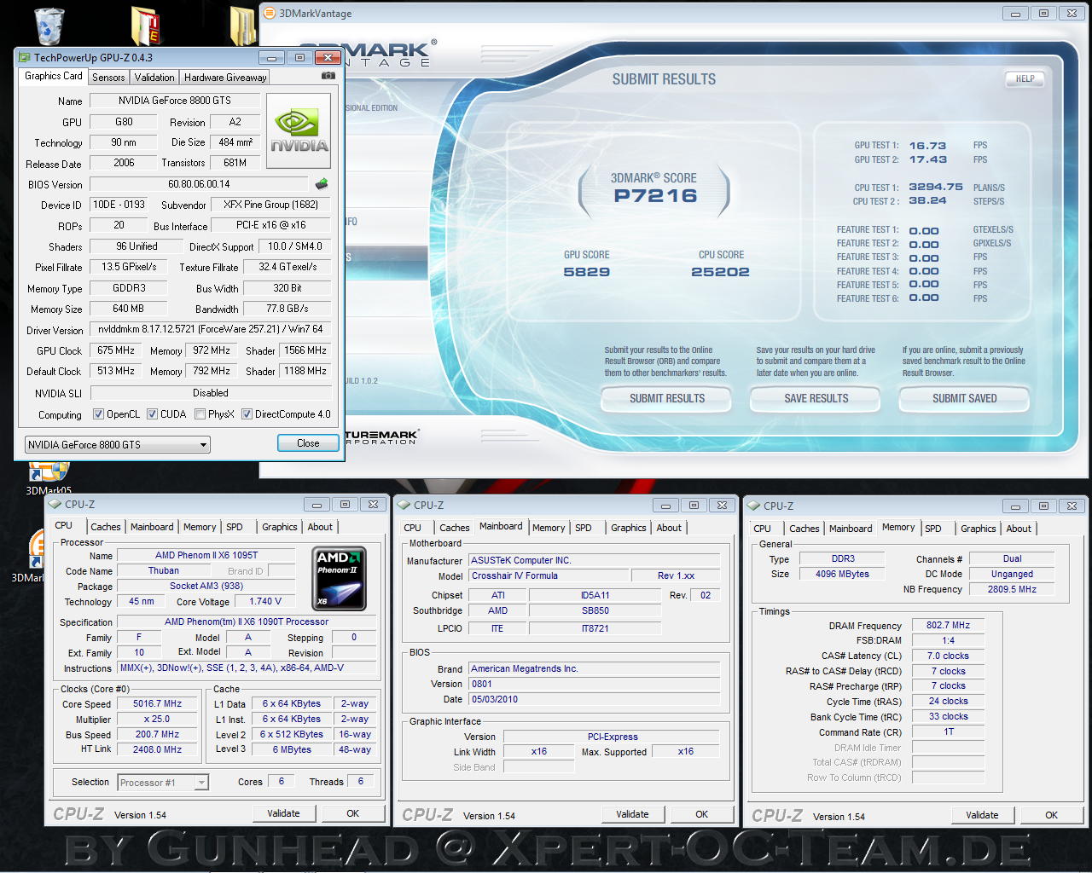
Task: Open the Processor #1 selection dropdown
Action: (163, 783)
